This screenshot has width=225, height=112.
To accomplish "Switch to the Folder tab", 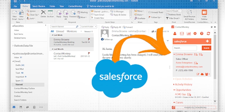I will click(52, 6).
